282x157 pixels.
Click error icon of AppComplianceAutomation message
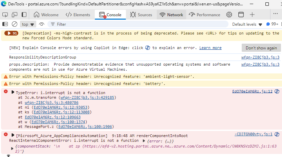pos(6,135)
